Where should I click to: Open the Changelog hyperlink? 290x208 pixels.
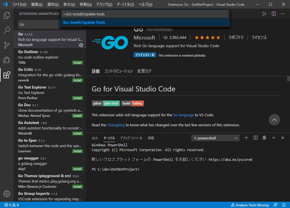(x=116, y=125)
